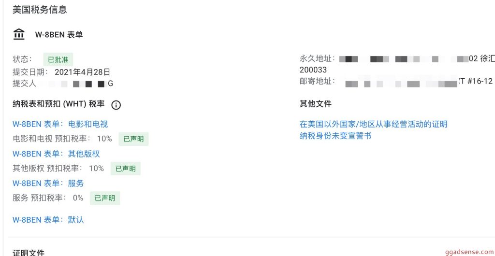Click the 已批准 status badge
This screenshot has width=495, height=256.
[x=58, y=59]
